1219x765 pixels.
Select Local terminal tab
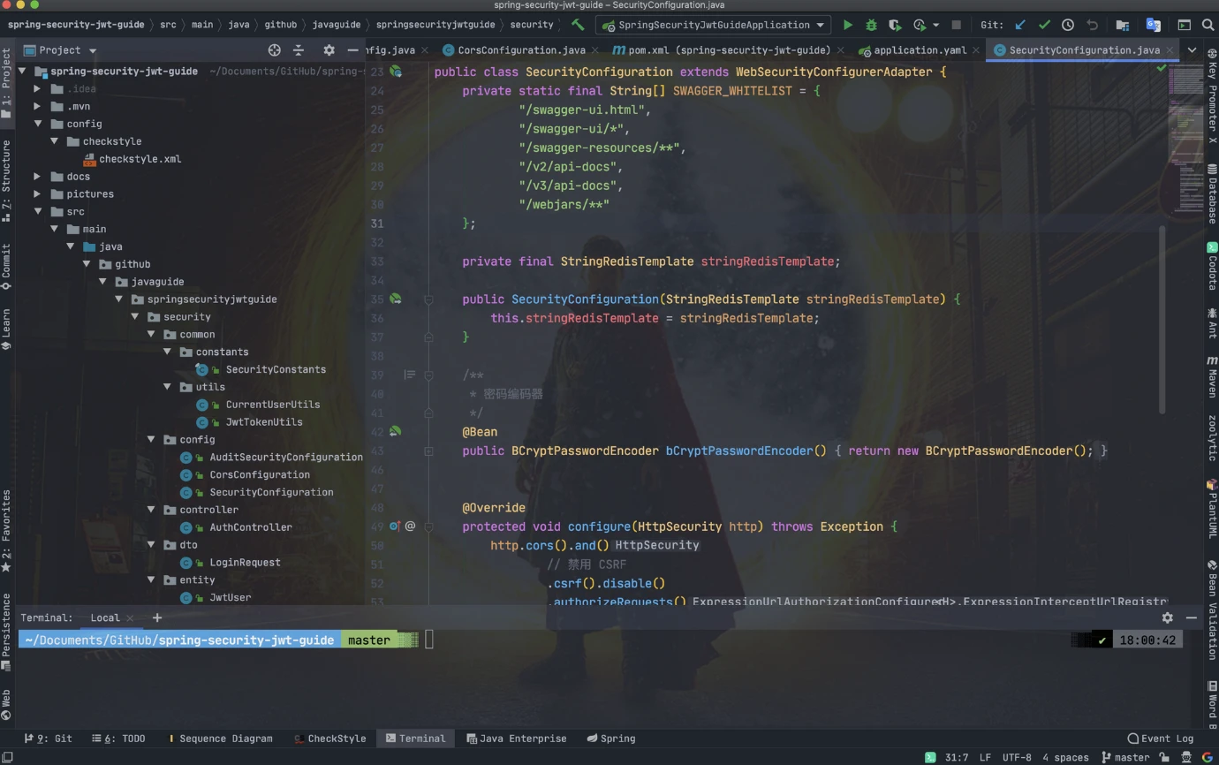(105, 617)
